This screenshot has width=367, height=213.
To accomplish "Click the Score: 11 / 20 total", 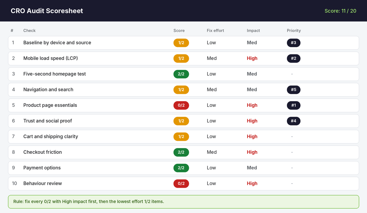I will [x=340, y=11].
